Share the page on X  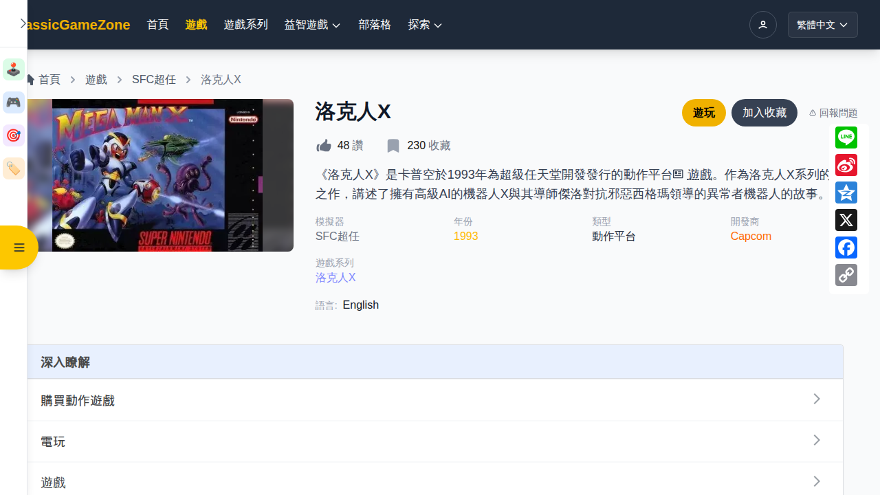coord(846,220)
